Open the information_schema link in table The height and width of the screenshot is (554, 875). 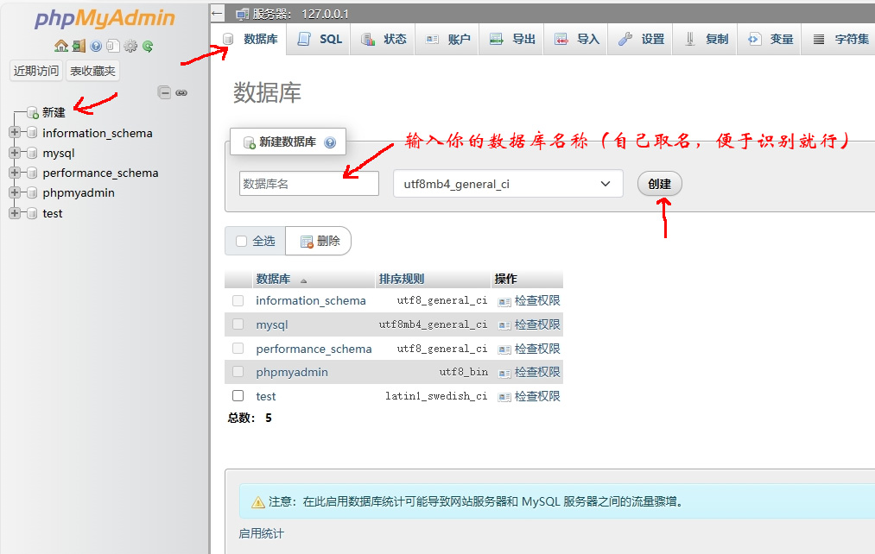[311, 300]
